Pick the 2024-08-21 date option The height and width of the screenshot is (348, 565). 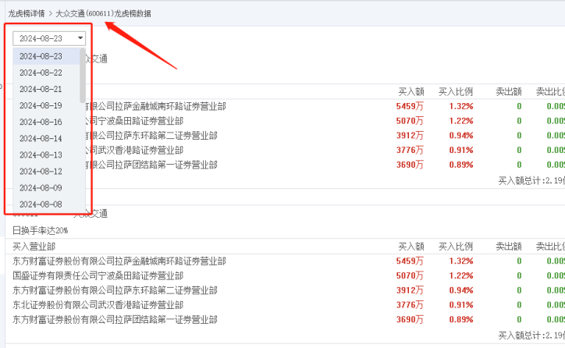point(41,89)
